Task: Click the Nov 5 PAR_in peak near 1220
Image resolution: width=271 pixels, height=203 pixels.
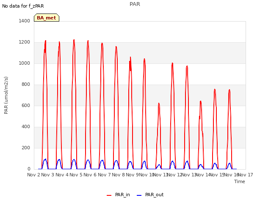Action: click(x=74, y=40)
